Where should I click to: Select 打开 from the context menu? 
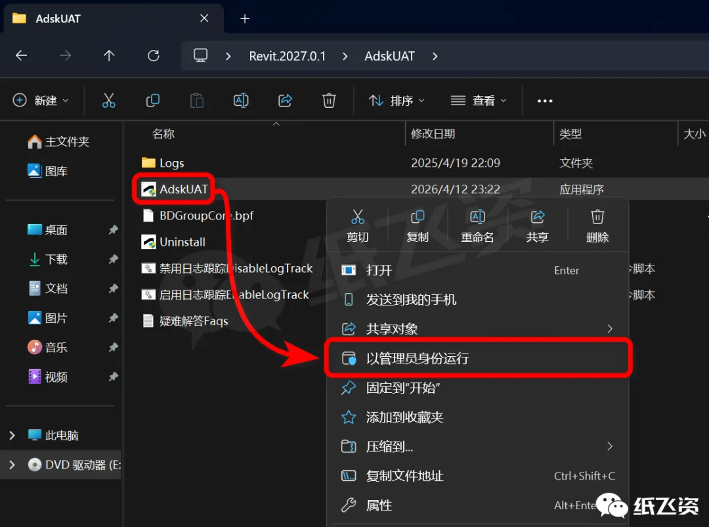tap(477, 270)
